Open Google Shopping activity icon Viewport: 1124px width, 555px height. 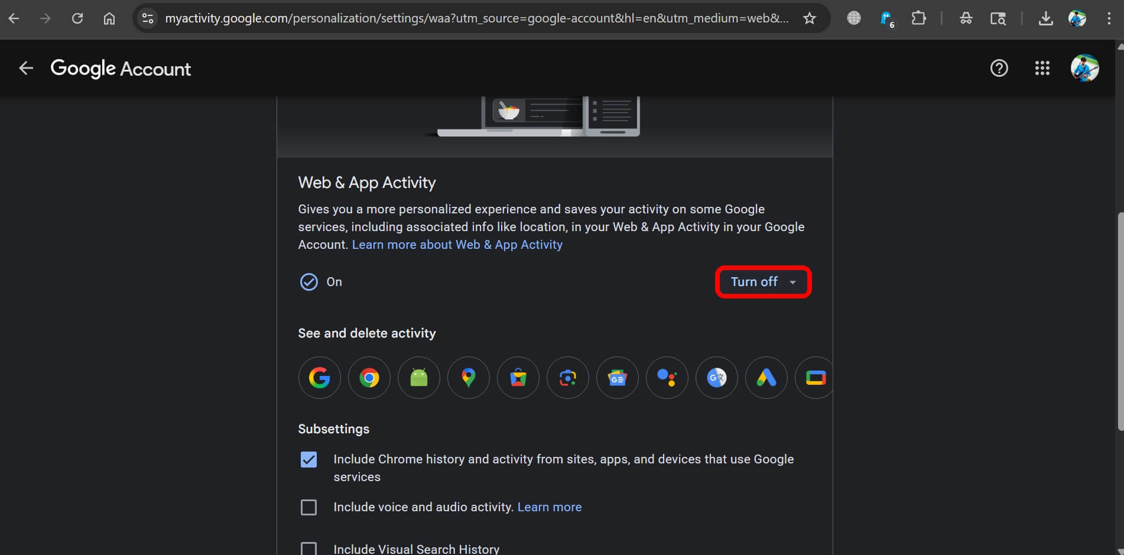click(518, 378)
